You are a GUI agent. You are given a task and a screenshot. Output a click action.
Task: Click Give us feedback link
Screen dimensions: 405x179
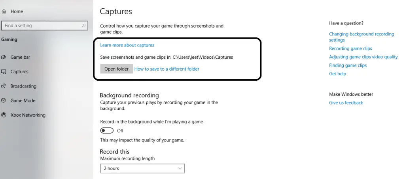(x=346, y=103)
